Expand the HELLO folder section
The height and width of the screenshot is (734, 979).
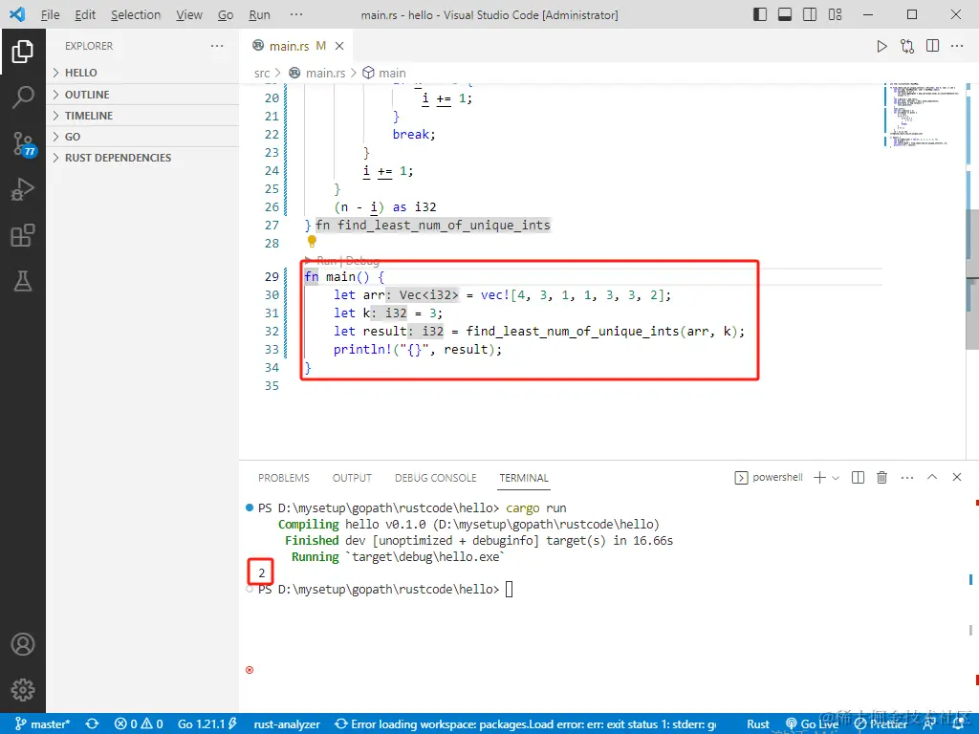pyautogui.click(x=144, y=73)
